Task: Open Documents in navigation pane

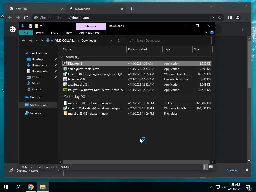Action: [x=39, y=71]
